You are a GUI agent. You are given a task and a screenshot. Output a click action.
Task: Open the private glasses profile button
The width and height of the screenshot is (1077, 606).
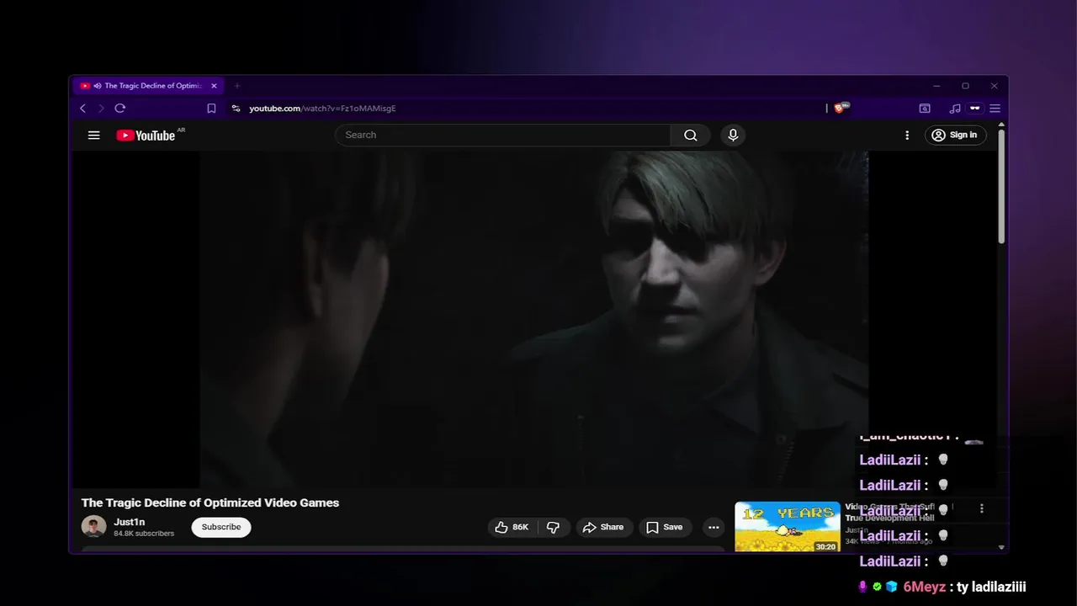975,109
